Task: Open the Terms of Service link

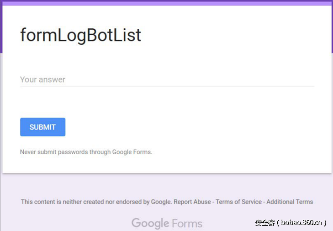Action: (239, 202)
